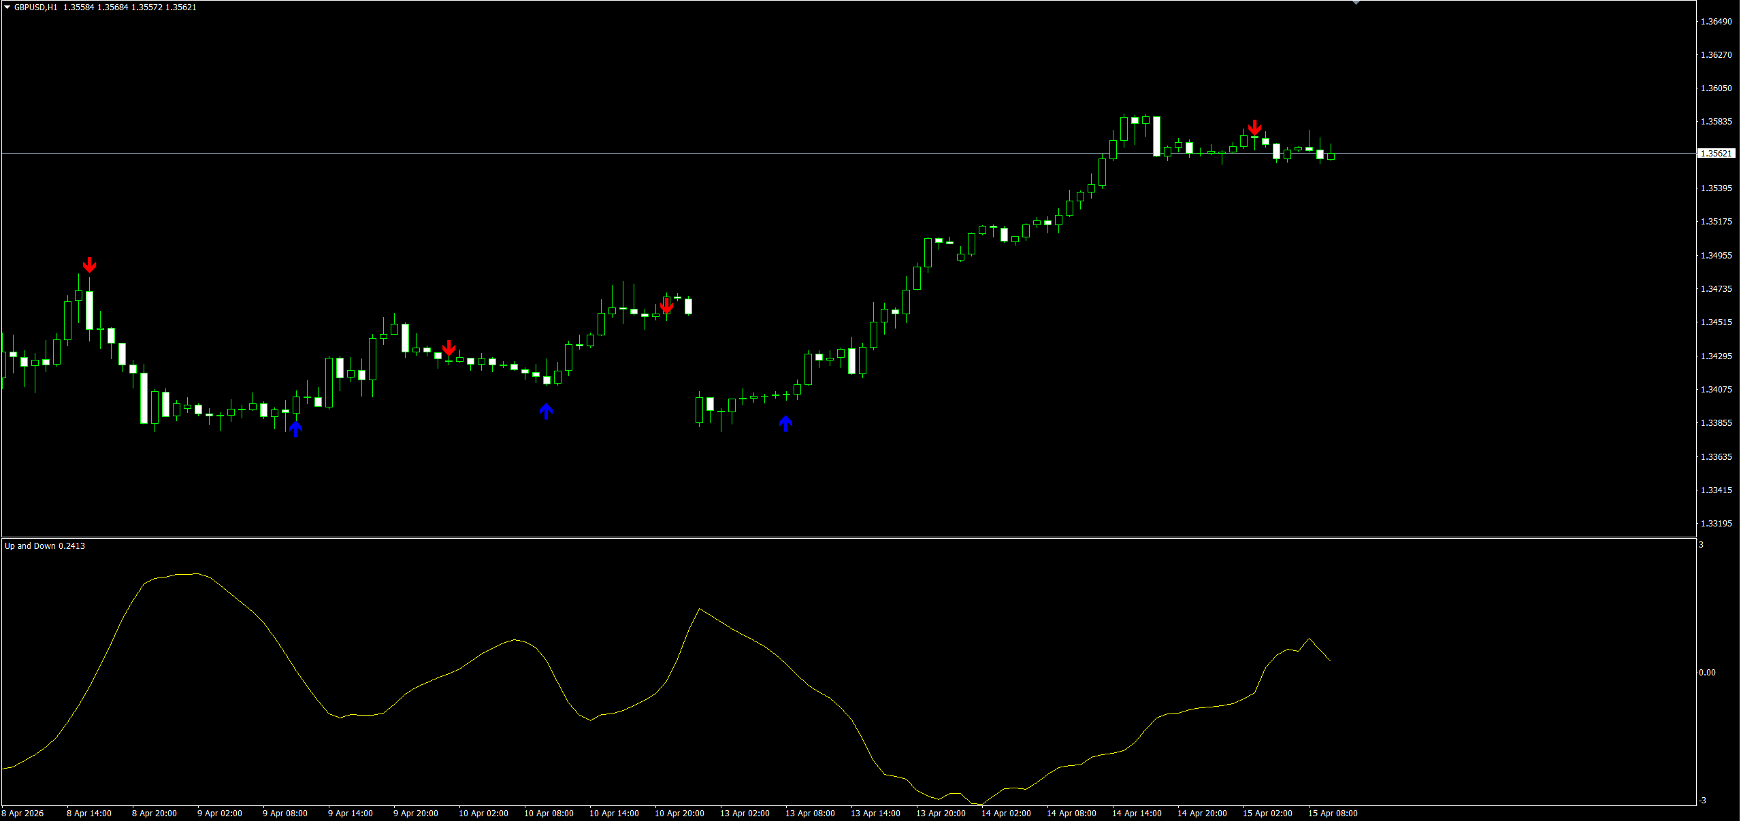Select the red sell arrow near 10 Apr 20:00
1741x821 pixels.
(667, 306)
